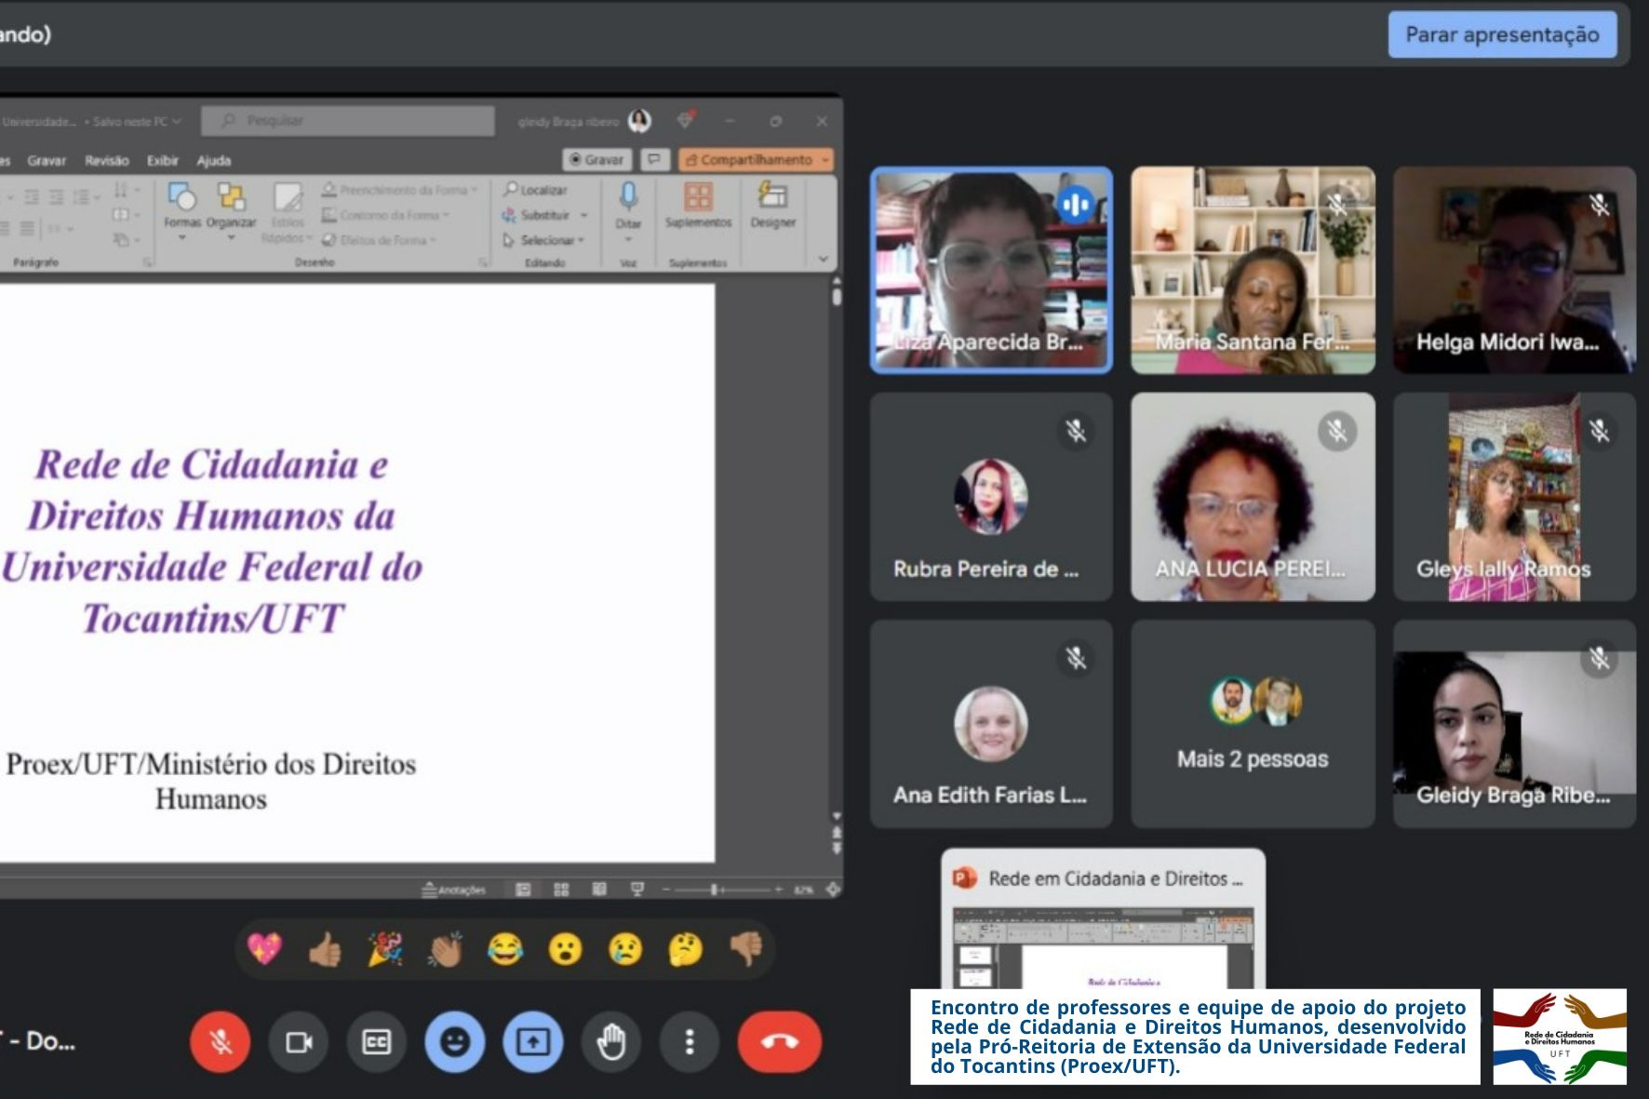Click the premium diamond icon

tap(686, 120)
